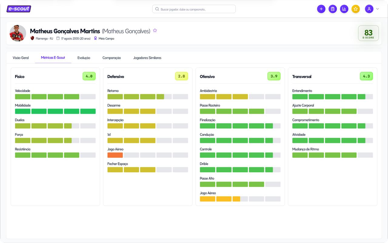Click the Flamengo - RJ club link

[x=44, y=39]
